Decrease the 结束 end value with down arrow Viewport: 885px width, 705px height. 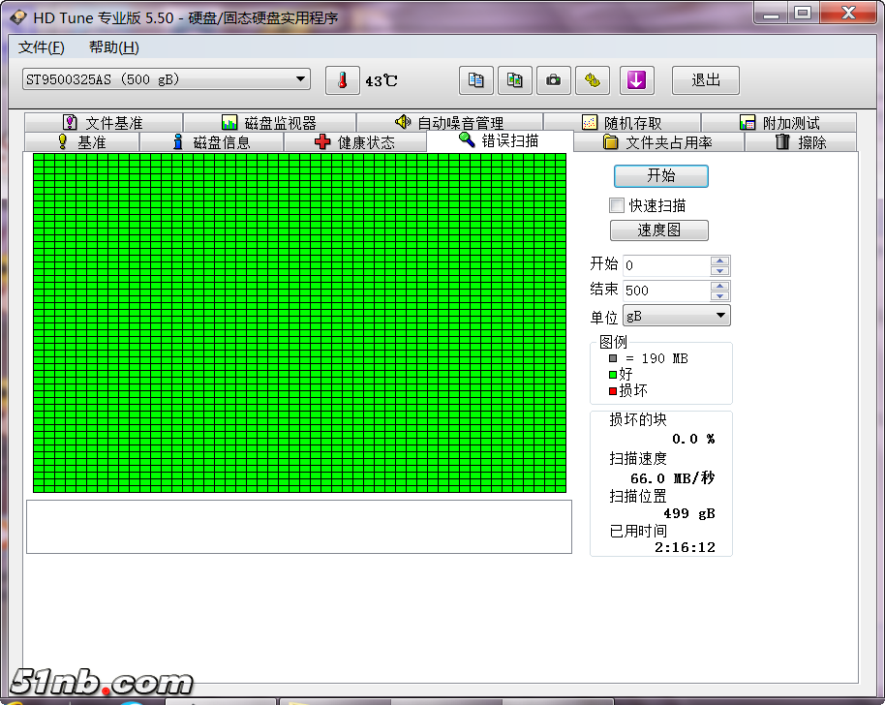click(x=719, y=295)
